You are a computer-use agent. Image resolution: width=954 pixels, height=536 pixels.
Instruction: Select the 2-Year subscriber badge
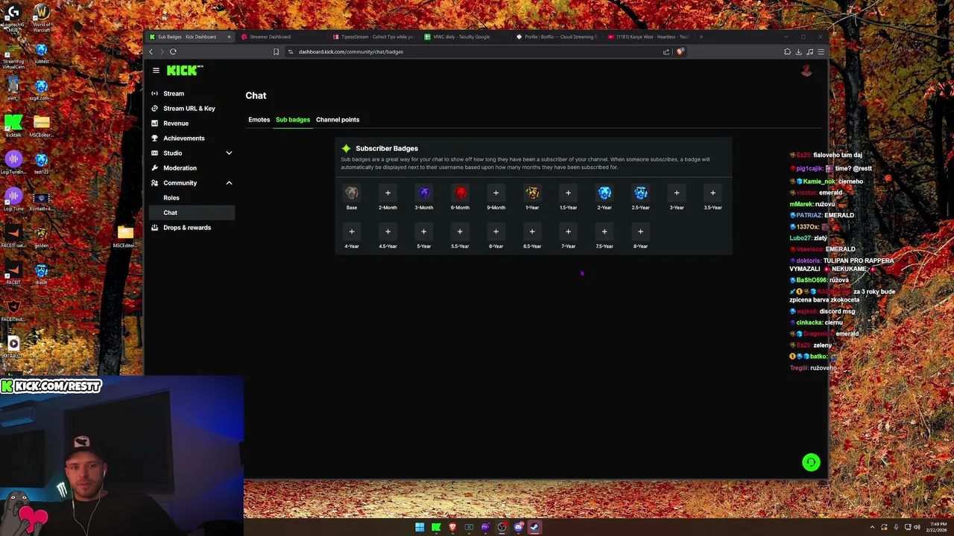(x=604, y=193)
